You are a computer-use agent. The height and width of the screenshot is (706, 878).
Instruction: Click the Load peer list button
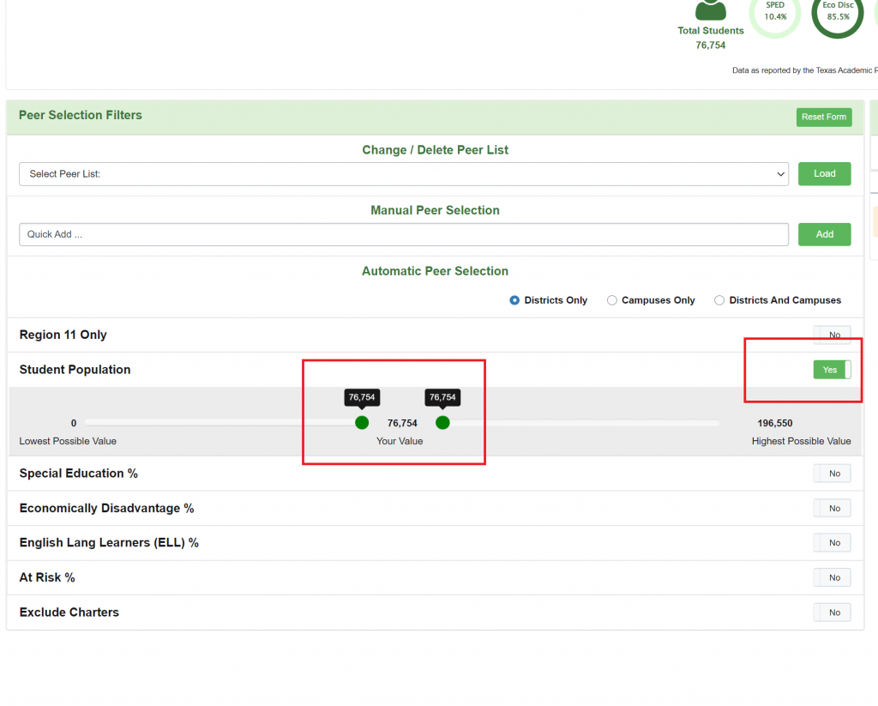click(824, 173)
